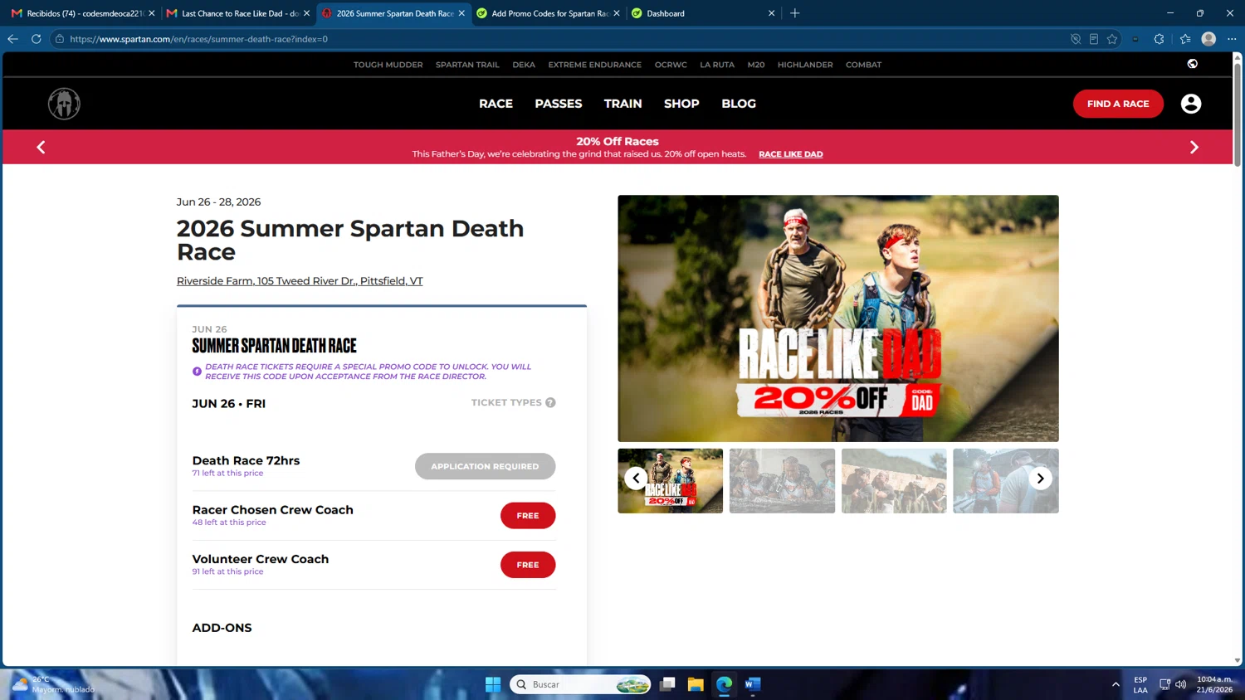Click FREE for Volunteer Crew Coach

[528, 565]
